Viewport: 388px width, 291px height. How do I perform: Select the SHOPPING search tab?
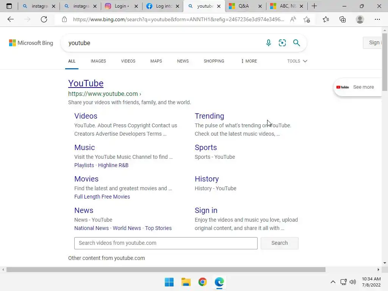click(214, 61)
